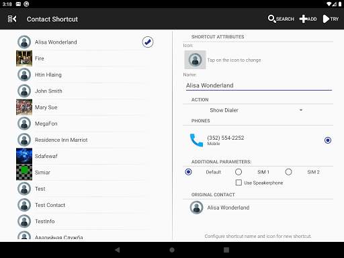Screen dimensions: 344x258
Task: Tap John Smith's avatar icon
Action: pyautogui.click(x=24, y=91)
